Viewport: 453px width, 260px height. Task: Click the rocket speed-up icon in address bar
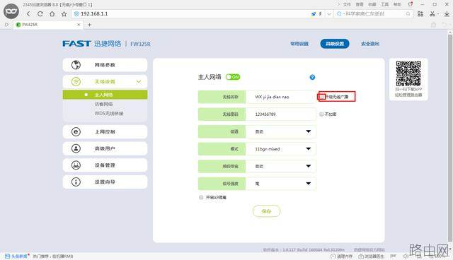314,14
